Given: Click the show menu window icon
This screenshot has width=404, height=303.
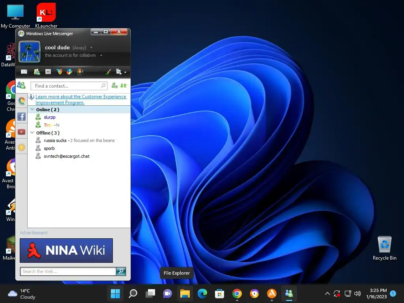Looking at the screenshot, I should click(118, 72).
